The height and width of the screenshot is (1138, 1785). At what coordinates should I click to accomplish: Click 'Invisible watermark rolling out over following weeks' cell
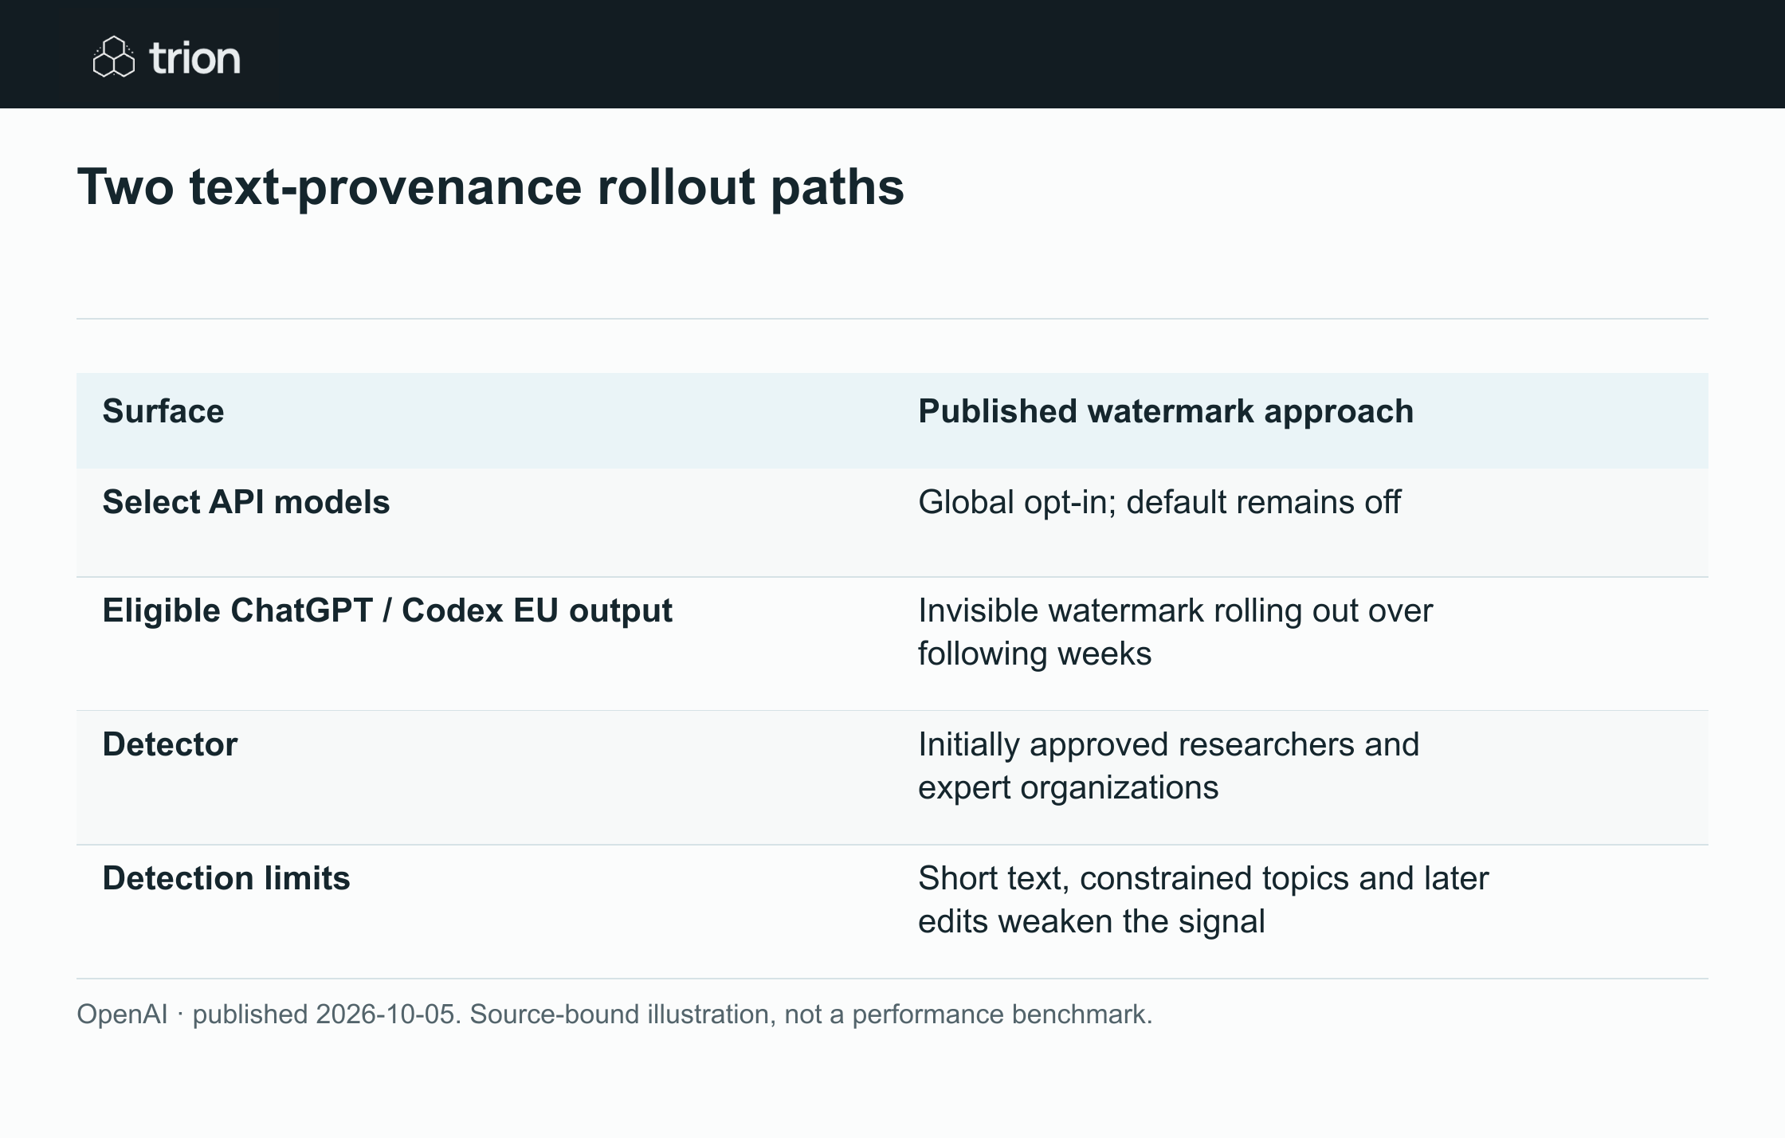1175,632
